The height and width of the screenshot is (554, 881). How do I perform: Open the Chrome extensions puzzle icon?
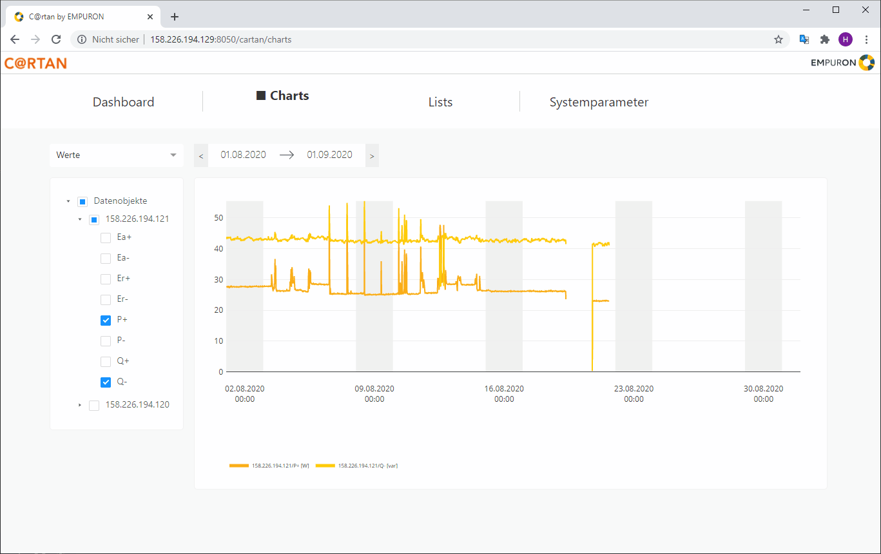(825, 39)
